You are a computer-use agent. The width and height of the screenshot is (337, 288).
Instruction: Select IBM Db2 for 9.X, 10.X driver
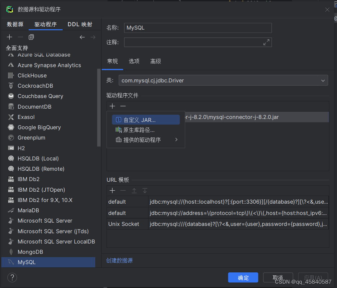point(48,200)
